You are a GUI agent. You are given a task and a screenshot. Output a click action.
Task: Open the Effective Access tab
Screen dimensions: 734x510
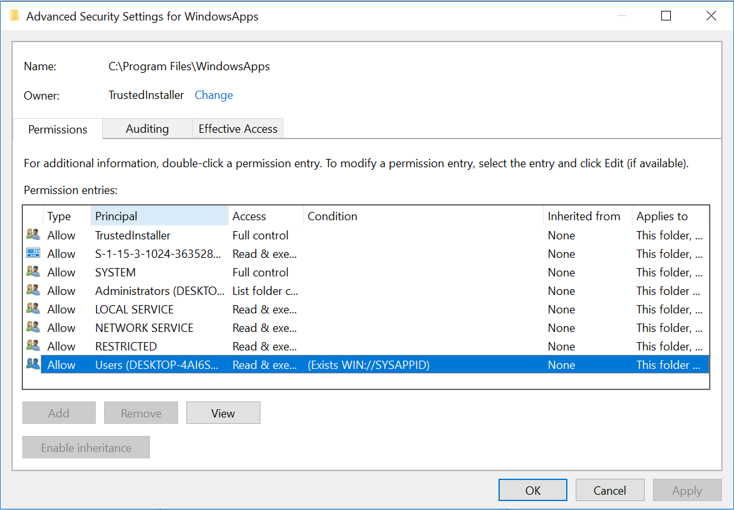coord(237,129)
